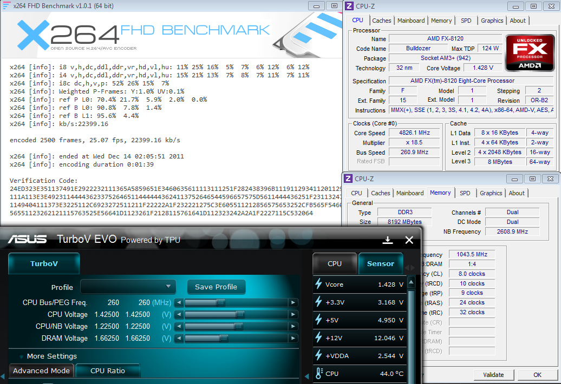This screenshot has width=561, height=384.
Task: Click the left collapse arrow beside sensor panel
Action: 306,376
